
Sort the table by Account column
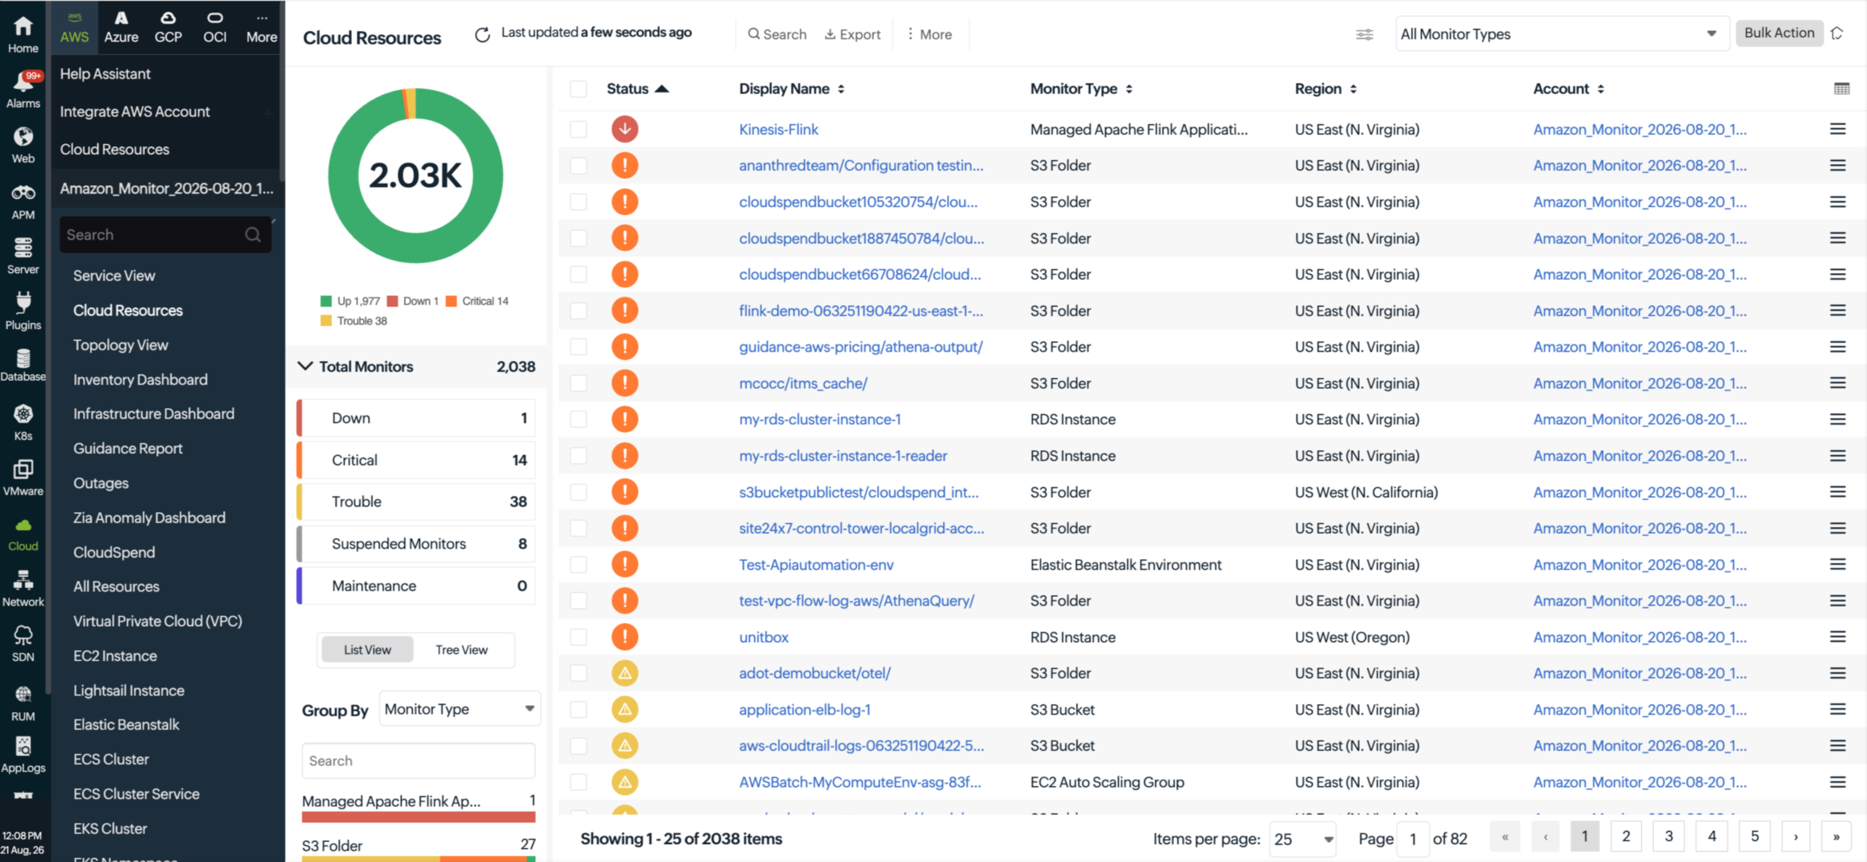pos(1568,89)
